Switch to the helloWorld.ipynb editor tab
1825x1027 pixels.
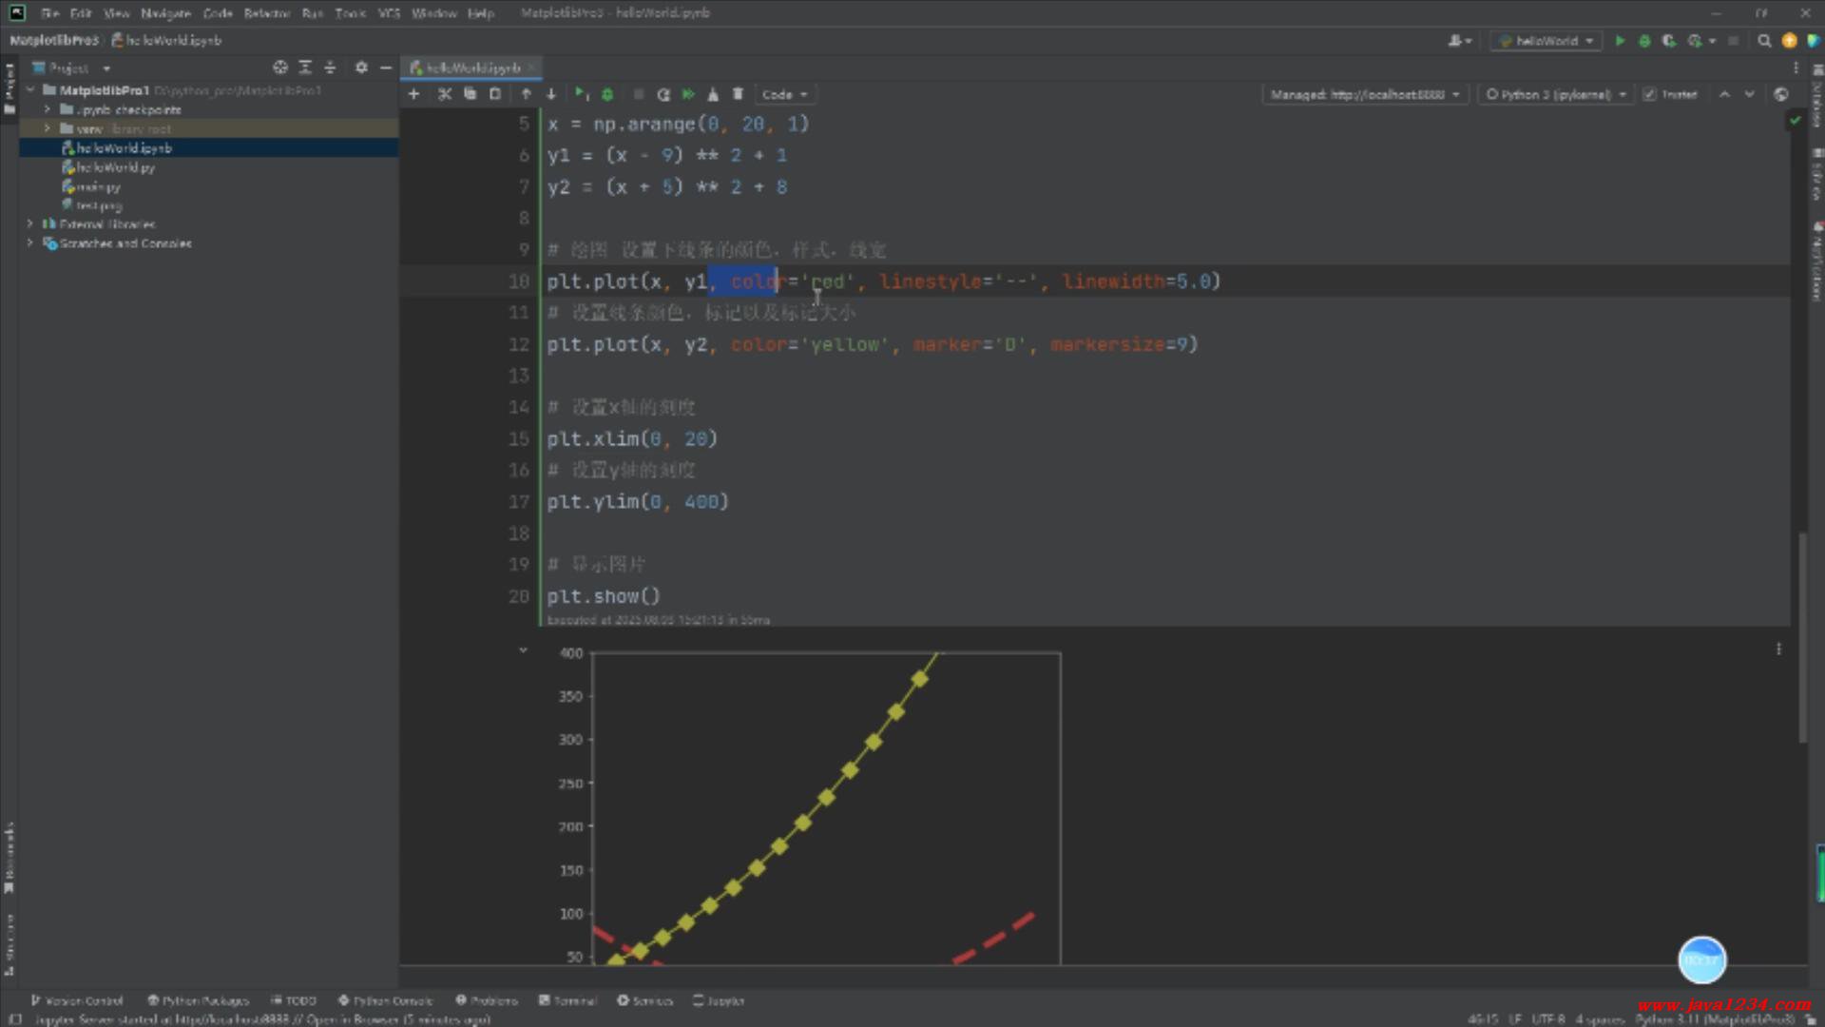pos(472,68)
